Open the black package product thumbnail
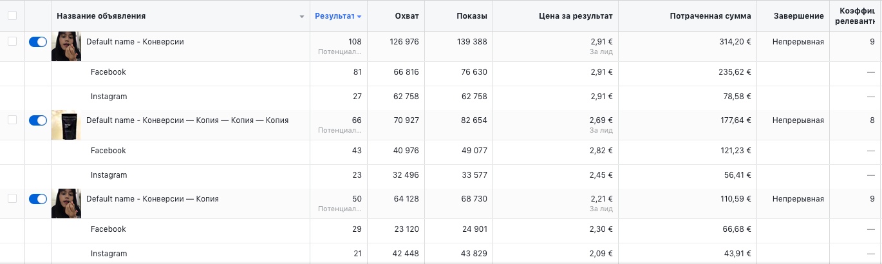This screenshot has width=882, height=264. tap(66, 125)
